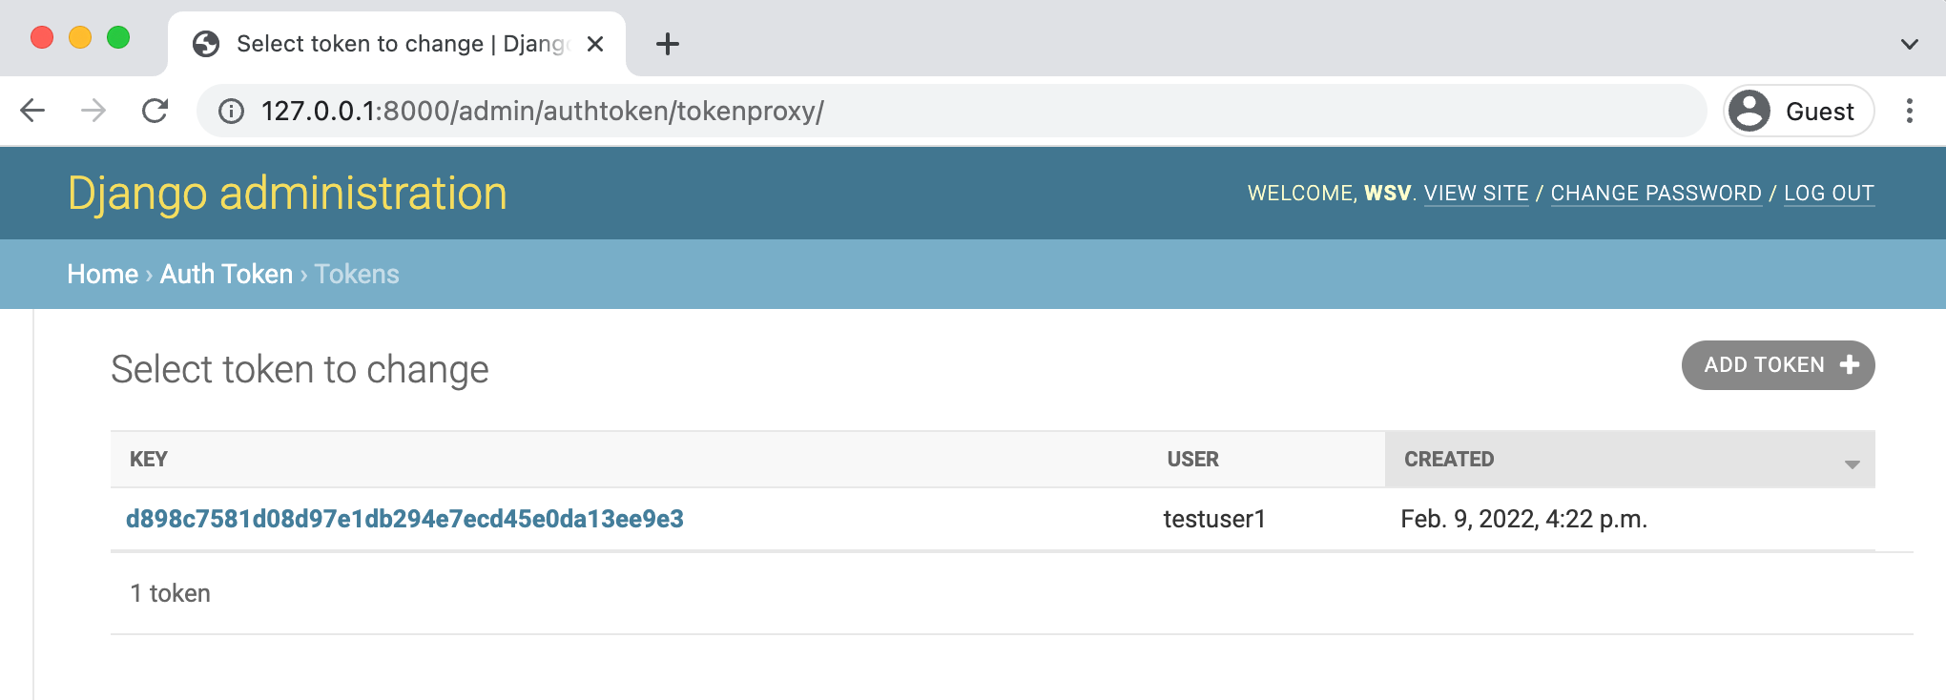Select the Select token to change tab

(397, 44)
